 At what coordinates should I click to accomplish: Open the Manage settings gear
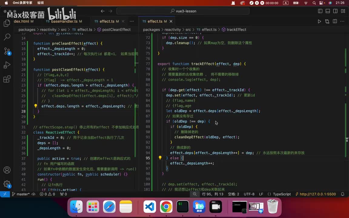[7, 184]
